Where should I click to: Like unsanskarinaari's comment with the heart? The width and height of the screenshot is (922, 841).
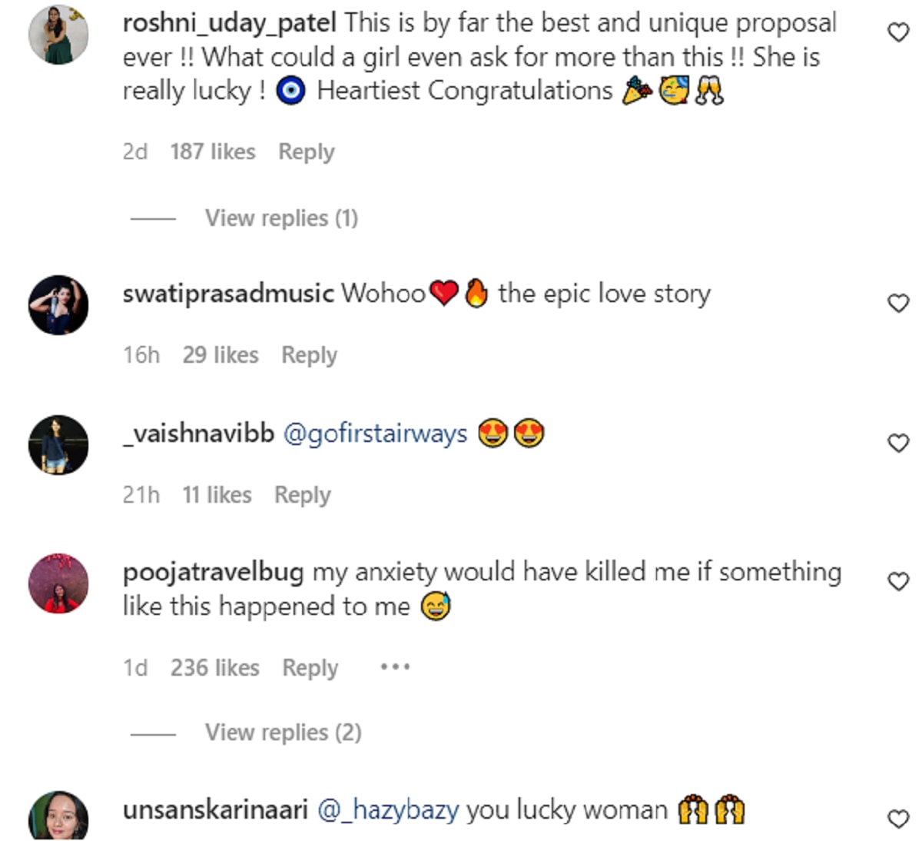coord(898,819)
